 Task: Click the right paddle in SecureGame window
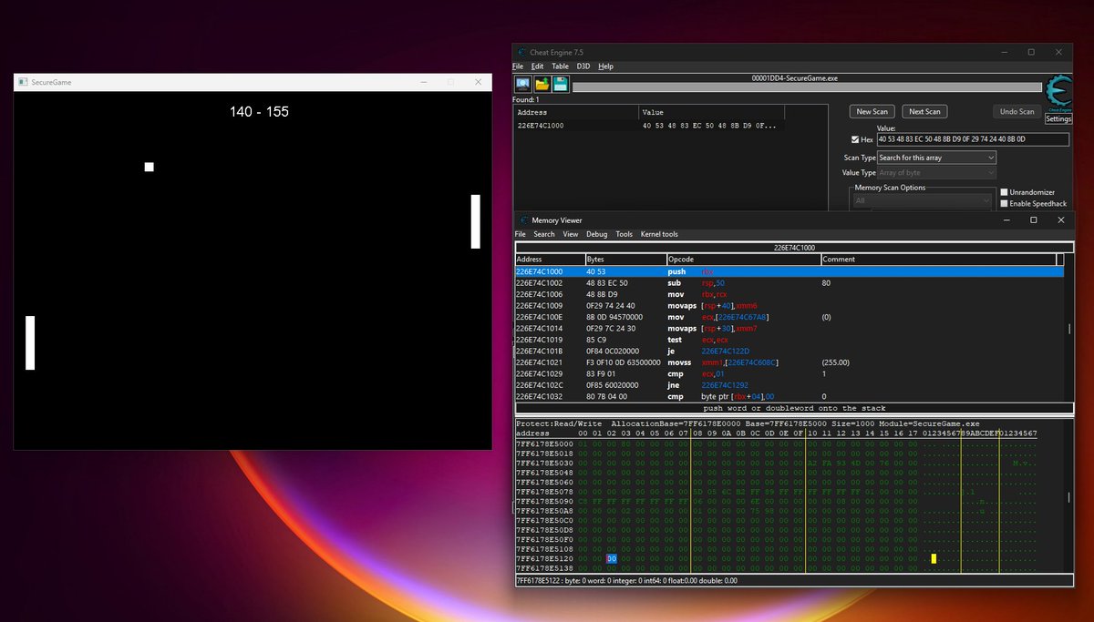pyautogui.click(x=476, y=221)
